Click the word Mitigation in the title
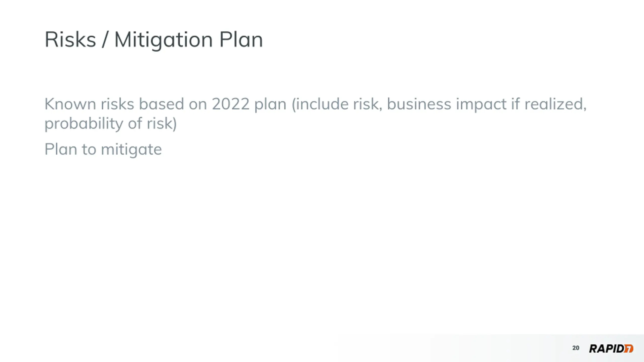Screen dimensions: 644x362 pyautogui.click(x=164, y=41)
